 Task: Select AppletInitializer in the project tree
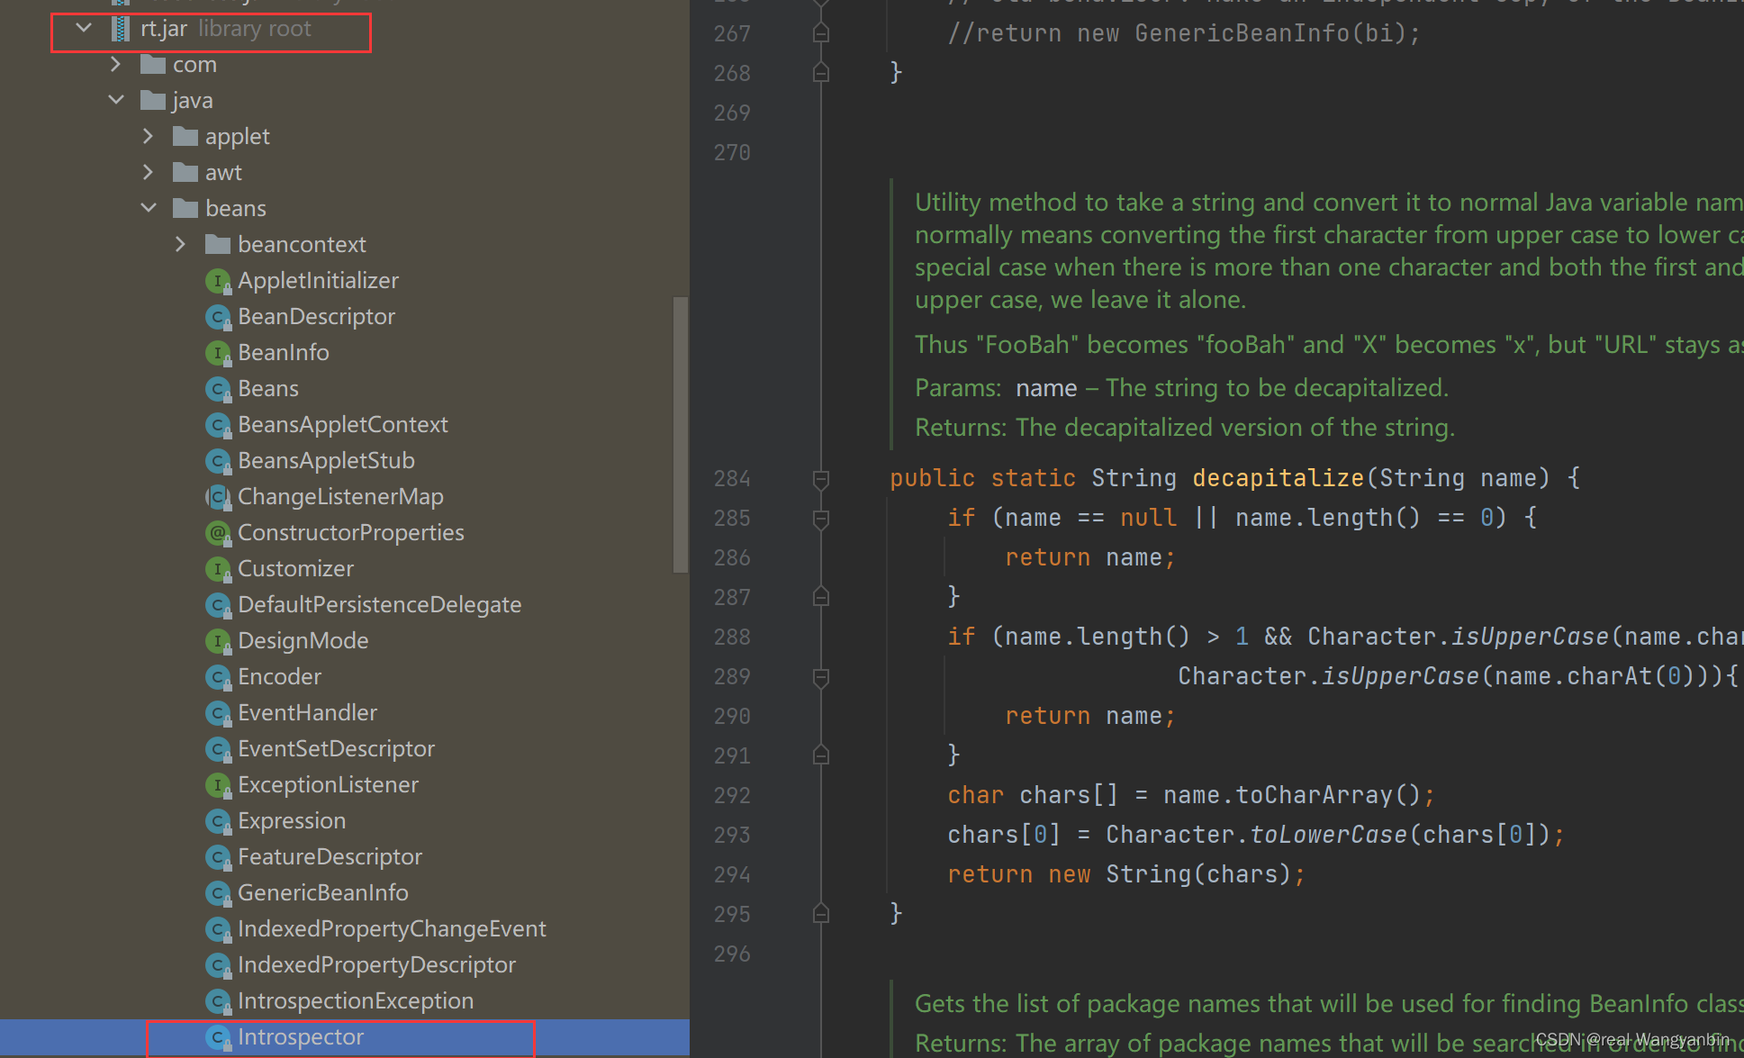click(318, 281)
